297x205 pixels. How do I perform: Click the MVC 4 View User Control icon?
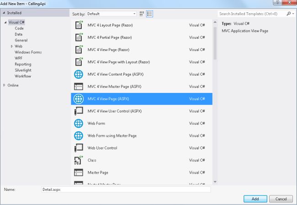point(79,111)
